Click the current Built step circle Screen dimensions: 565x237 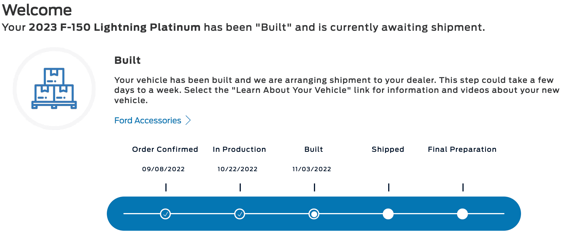coord(314,214)
